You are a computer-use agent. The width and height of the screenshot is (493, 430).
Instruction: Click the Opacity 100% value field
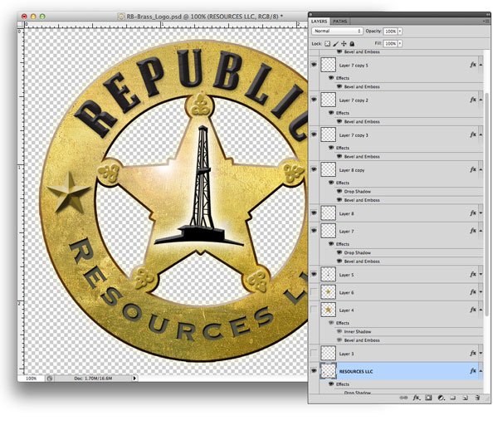tap(391, 32)
